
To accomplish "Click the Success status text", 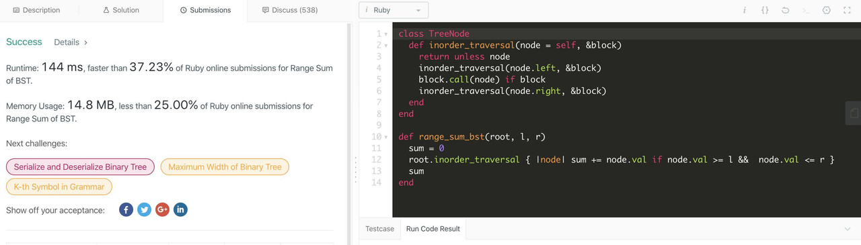I will 24,42.
